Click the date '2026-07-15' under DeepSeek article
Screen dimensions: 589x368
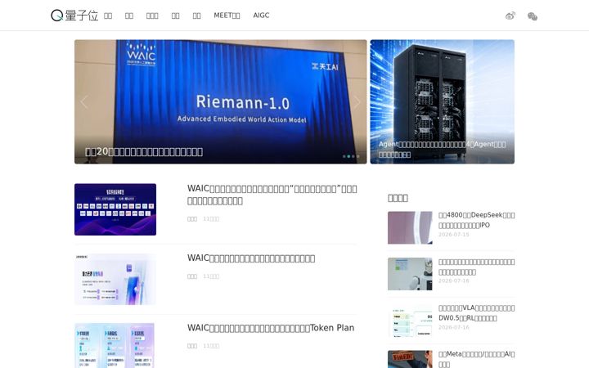pyautogui.click(x=453, y=235)
